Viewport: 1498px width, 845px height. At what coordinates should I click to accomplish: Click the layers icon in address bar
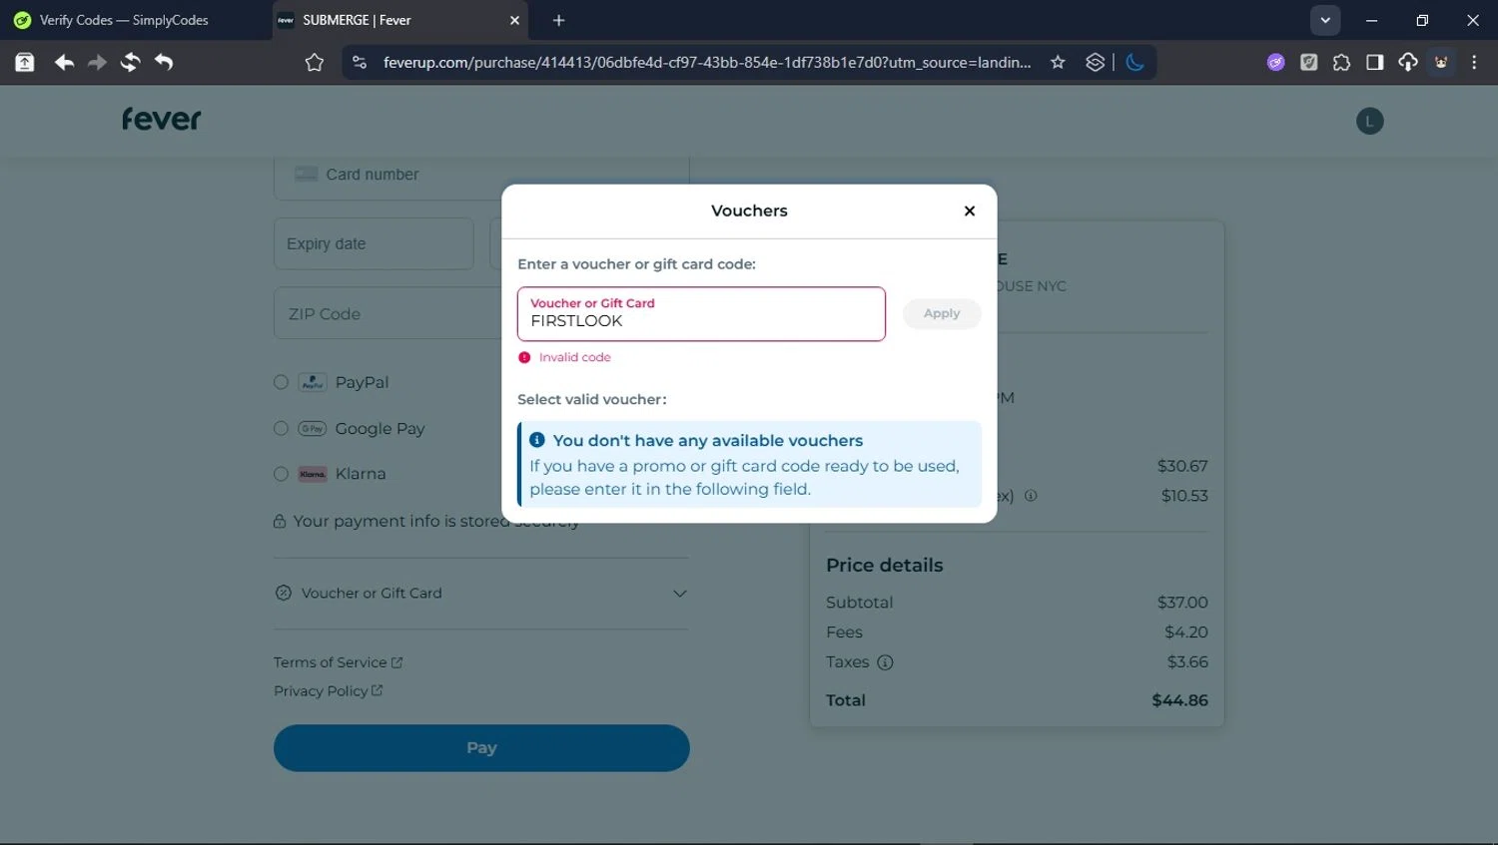1096,62
